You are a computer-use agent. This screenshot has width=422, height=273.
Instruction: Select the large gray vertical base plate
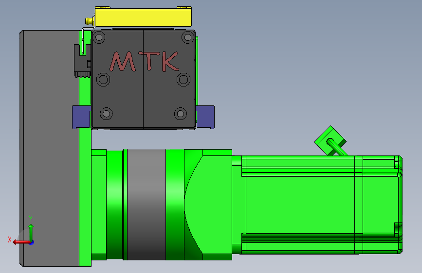tap(50, 148)
